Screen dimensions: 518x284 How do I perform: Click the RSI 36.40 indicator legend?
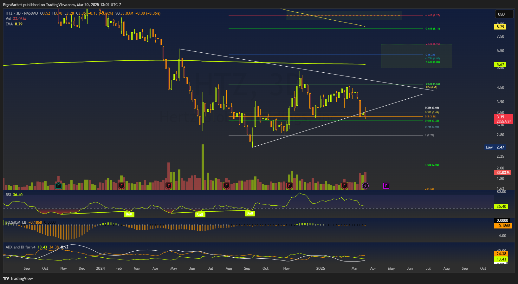14,195
